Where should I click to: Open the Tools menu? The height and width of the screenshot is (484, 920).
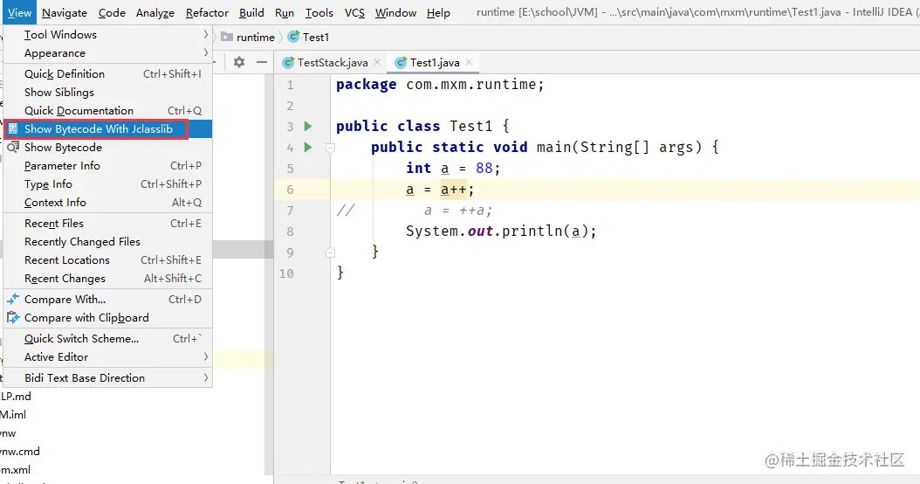pyautogui.click(x=319, y=12)
